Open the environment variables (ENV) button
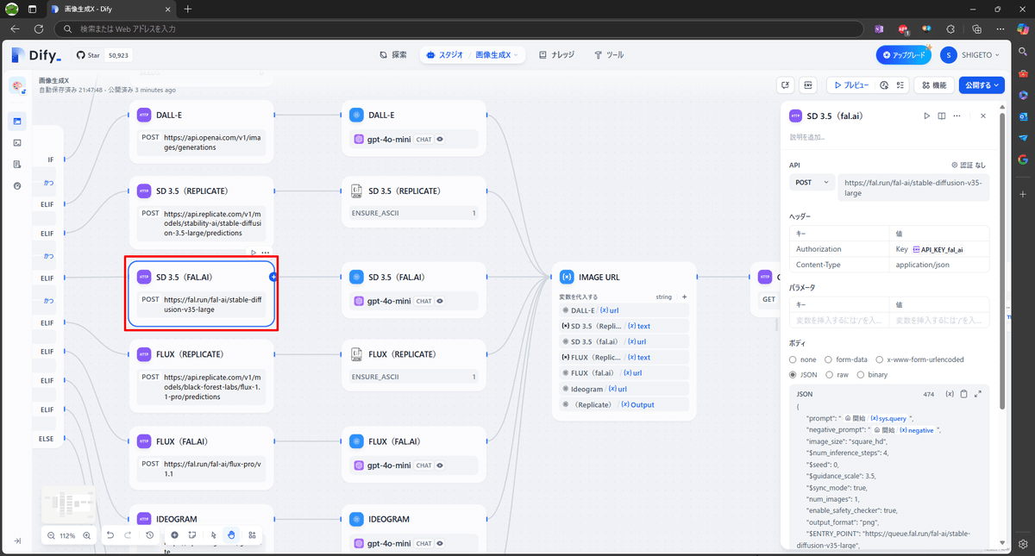This screenshot has height=556, width=1035. 808,85
